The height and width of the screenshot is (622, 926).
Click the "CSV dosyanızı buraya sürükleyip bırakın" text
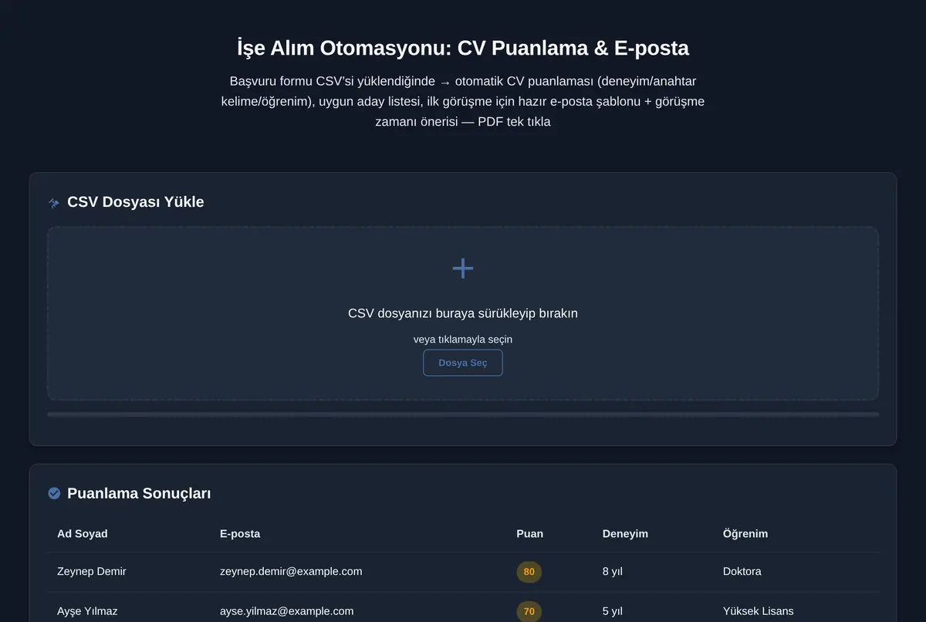[463, 313]
